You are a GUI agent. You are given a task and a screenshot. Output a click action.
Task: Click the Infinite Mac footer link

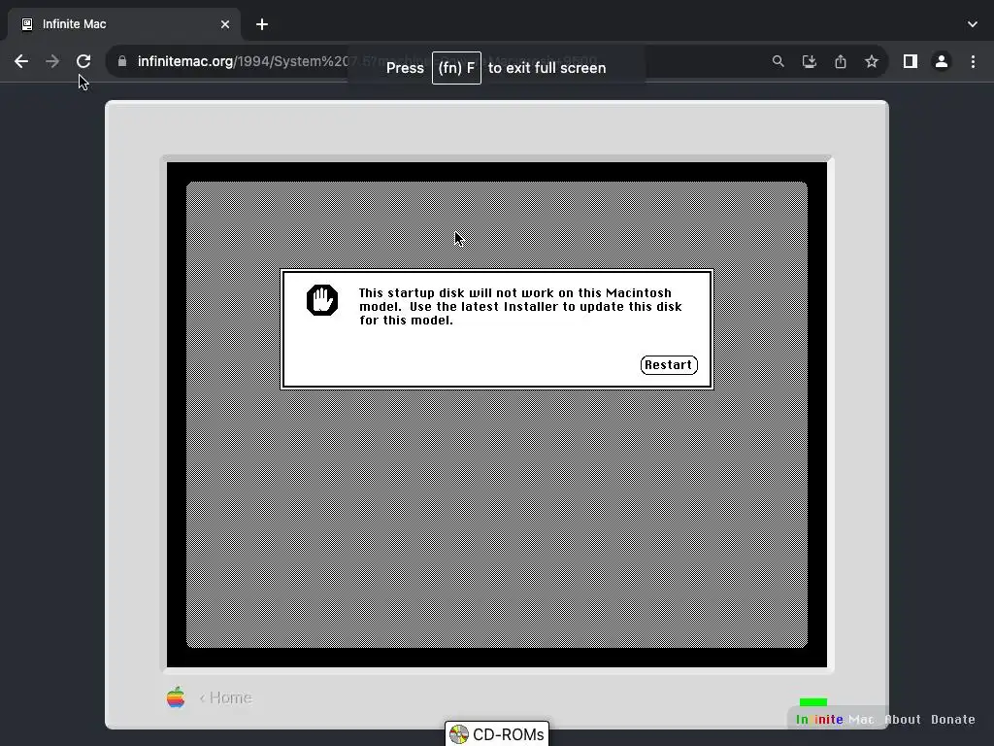tap(835, 720)
